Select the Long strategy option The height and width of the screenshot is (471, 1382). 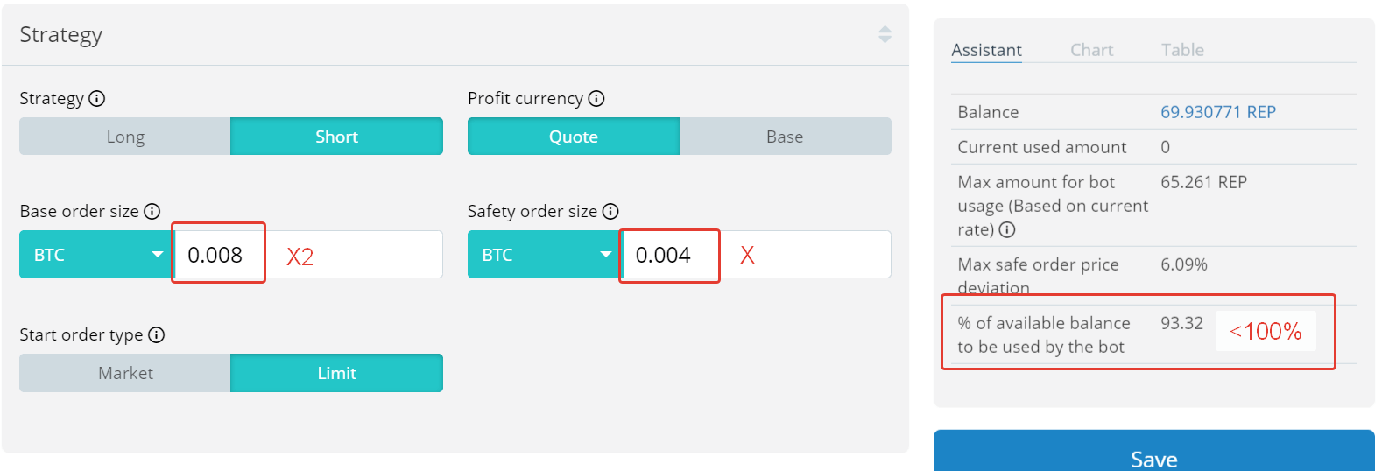point(125,137)
